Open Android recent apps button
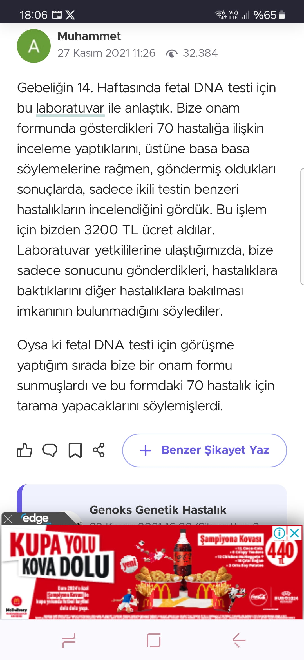The image size is (304, 660). (69, 640)
